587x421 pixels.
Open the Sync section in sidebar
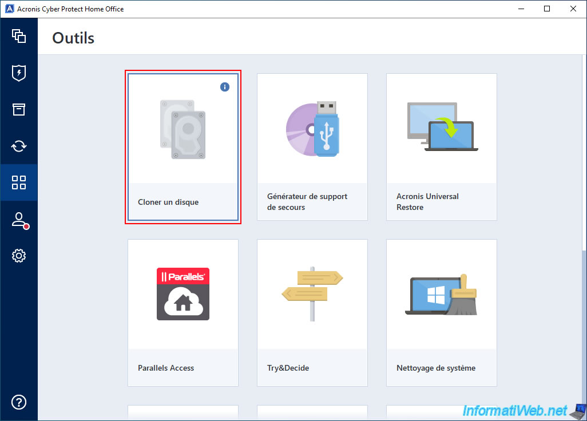pos(19,146)
